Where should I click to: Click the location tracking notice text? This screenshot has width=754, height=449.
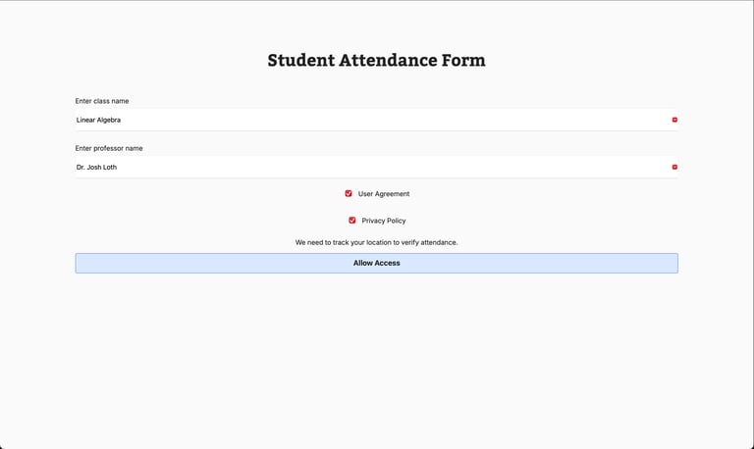[377, 242]
